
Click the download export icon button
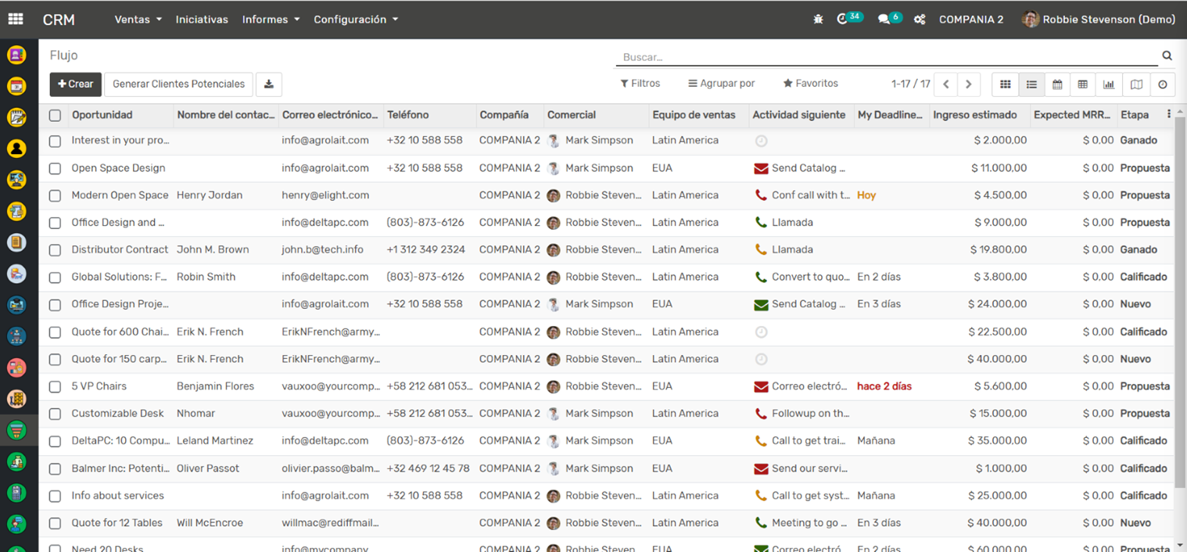268,84
